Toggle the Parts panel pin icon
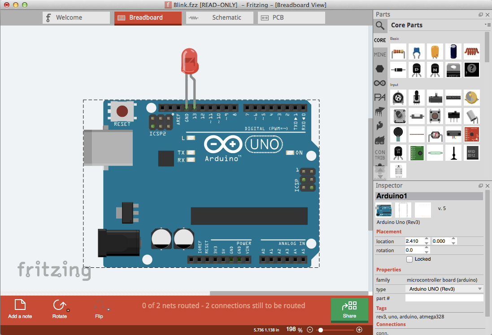This screenshot has height=335, width=492. click(480, 14)
